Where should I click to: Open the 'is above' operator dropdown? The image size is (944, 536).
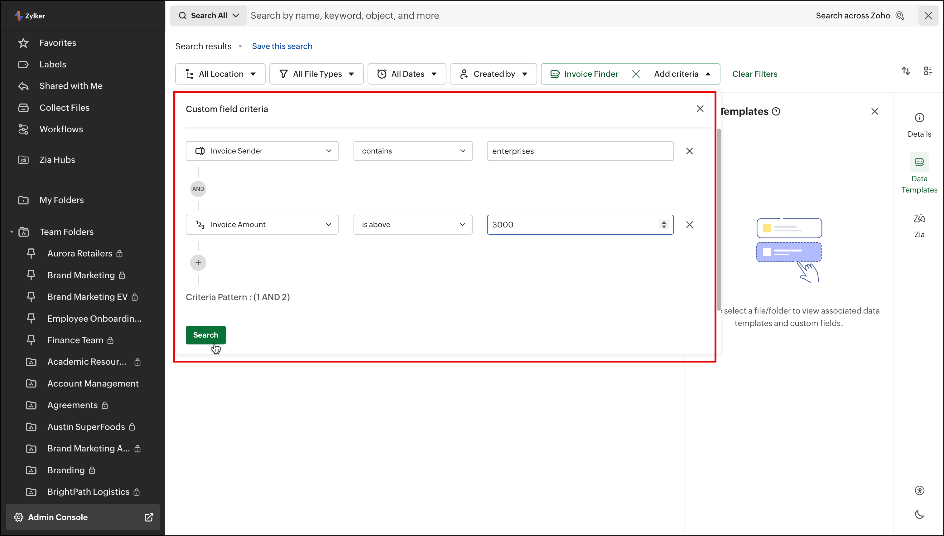[412, 225]
